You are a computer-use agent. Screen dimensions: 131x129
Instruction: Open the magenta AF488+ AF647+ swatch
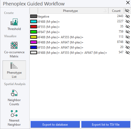point(33,42)
